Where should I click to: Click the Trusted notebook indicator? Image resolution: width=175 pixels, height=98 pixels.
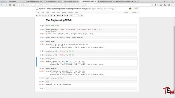(x=126, y=13)
